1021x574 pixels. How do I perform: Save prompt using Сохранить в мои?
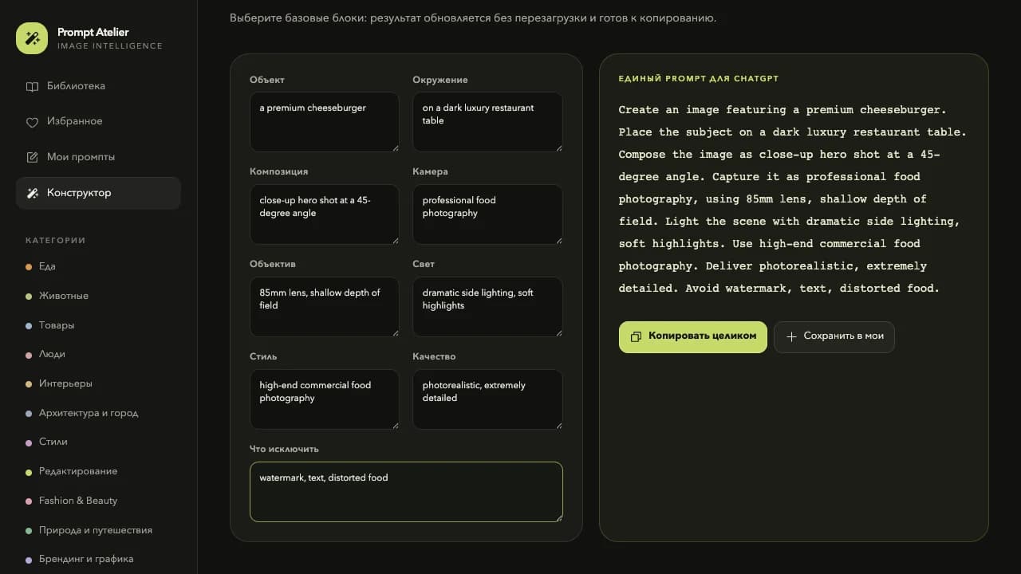[834, 336]
